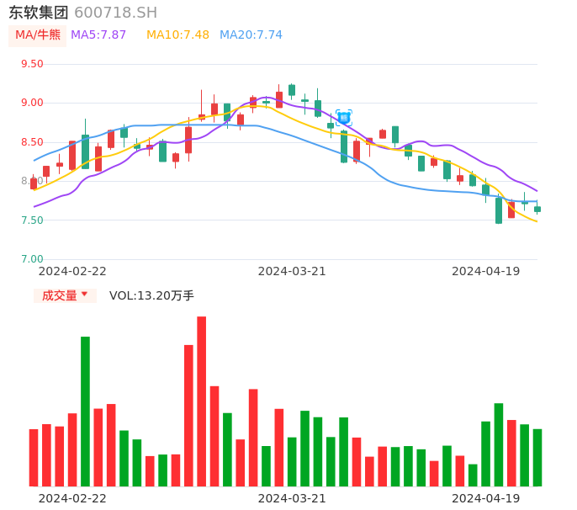The width and height of the screenshot is (577, 510).
Task: Open the 东软集团 stock name
Action: 39,13
